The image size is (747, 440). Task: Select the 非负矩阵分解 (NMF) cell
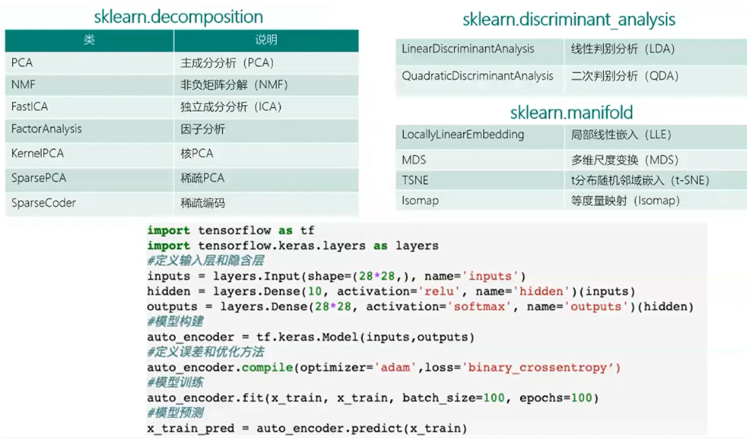[x=266, y=85]
